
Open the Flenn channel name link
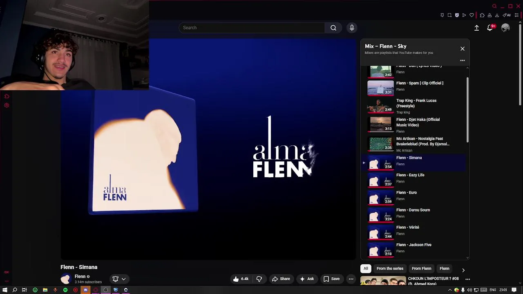80,276
